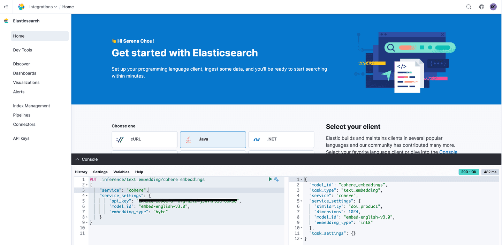Screen dimensions: 502x245
Task: Follow the Console link in the description
Action: (x=448, y=152)
